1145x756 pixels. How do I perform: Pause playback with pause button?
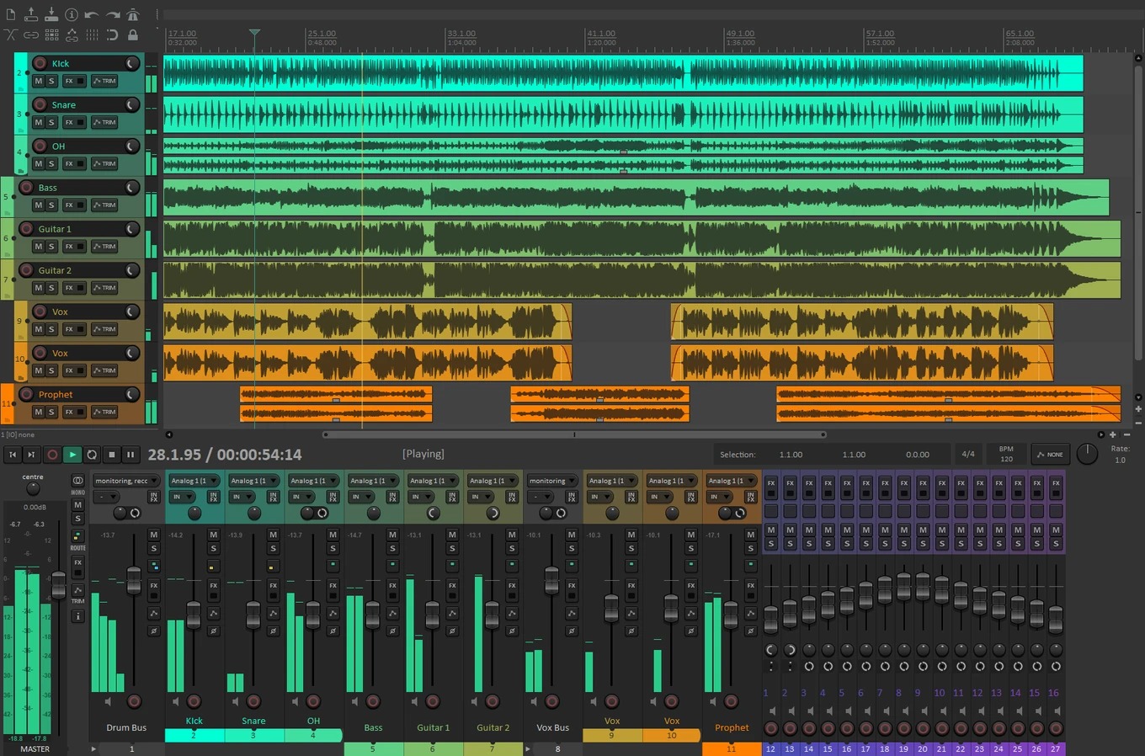pos(130,455)
